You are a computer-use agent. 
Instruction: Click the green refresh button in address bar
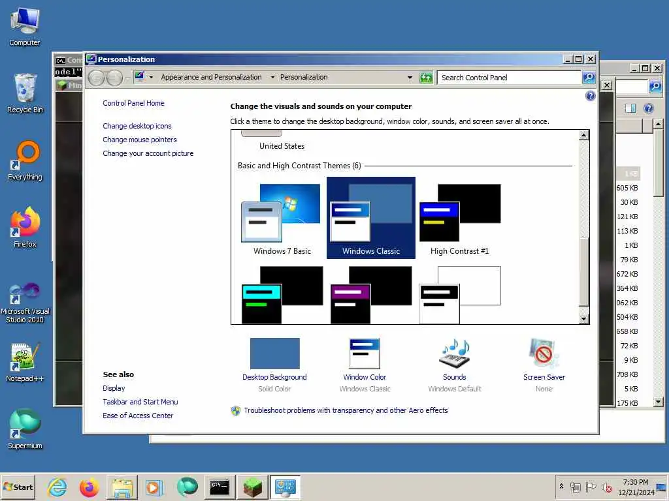click(426, 78)
